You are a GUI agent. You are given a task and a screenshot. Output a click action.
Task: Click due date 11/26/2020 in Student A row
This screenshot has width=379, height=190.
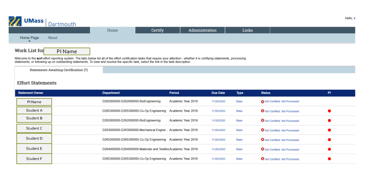pyautogui.click(x=218, y=111)
